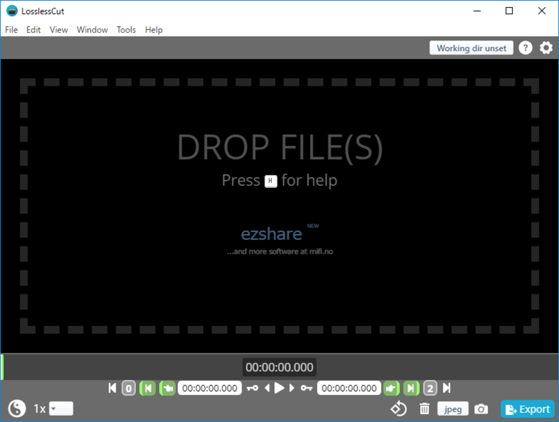Step forward one frame

coord(292,388)
